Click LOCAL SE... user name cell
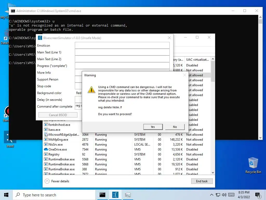 coord(142,144)
